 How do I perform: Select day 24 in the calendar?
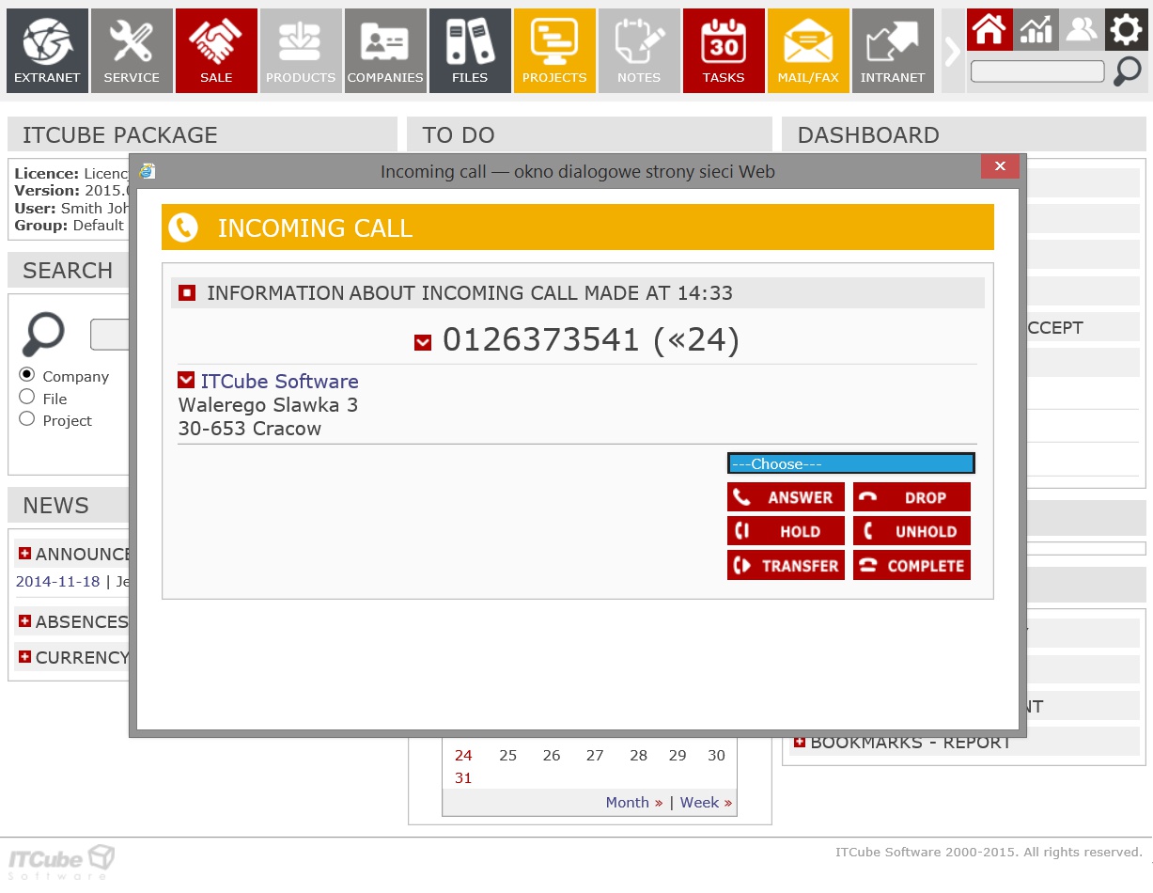[x=463, y=755]
